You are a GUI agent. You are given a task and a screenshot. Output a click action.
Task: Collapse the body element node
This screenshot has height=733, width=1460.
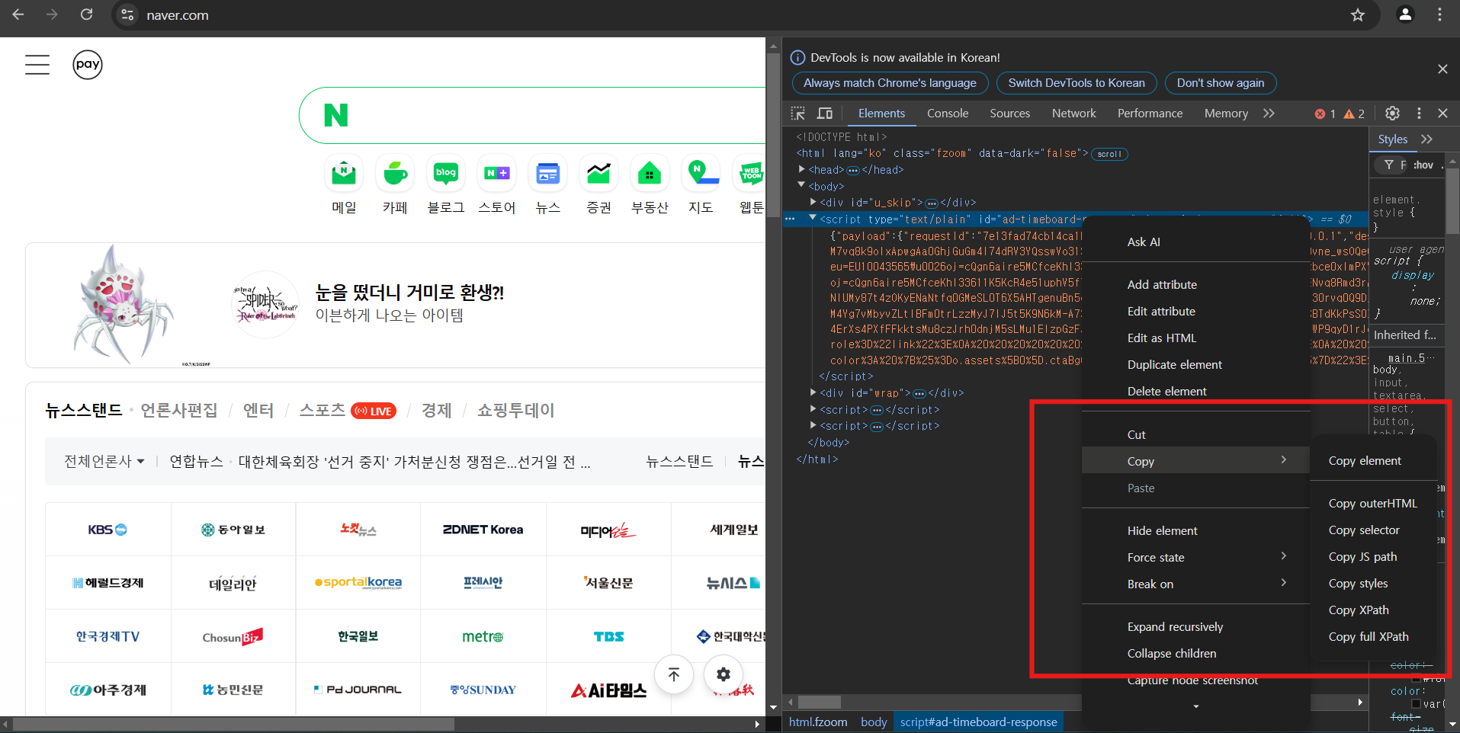(x=801, y=185)
